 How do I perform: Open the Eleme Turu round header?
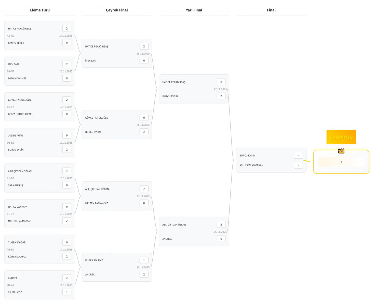[40, 10]
